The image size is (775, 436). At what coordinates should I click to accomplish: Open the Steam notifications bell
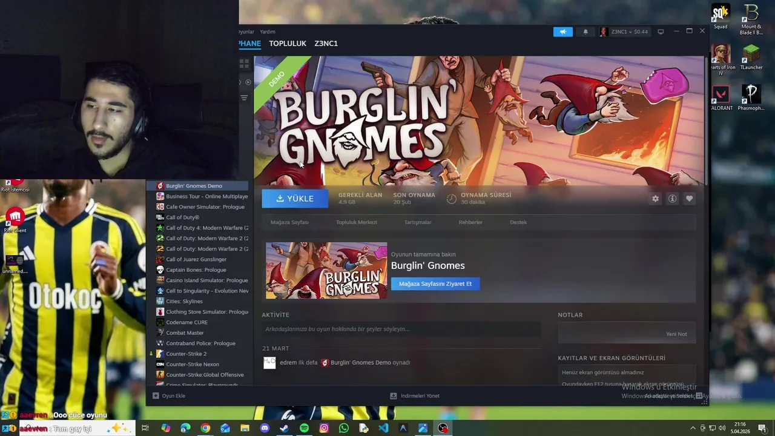click(x=585, y=31)
